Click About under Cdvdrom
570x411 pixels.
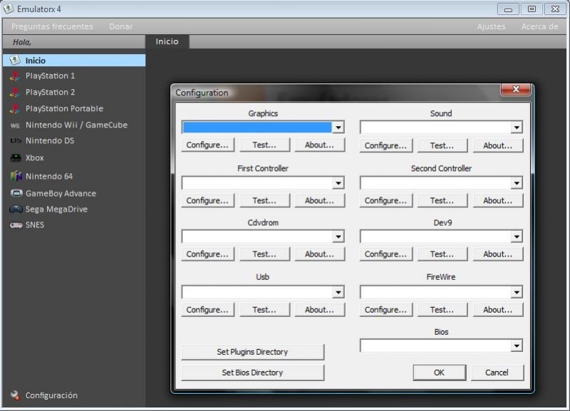(319, 254)
